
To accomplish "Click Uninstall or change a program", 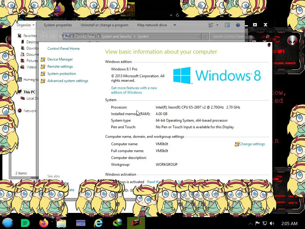I will [x=105, y=25].
